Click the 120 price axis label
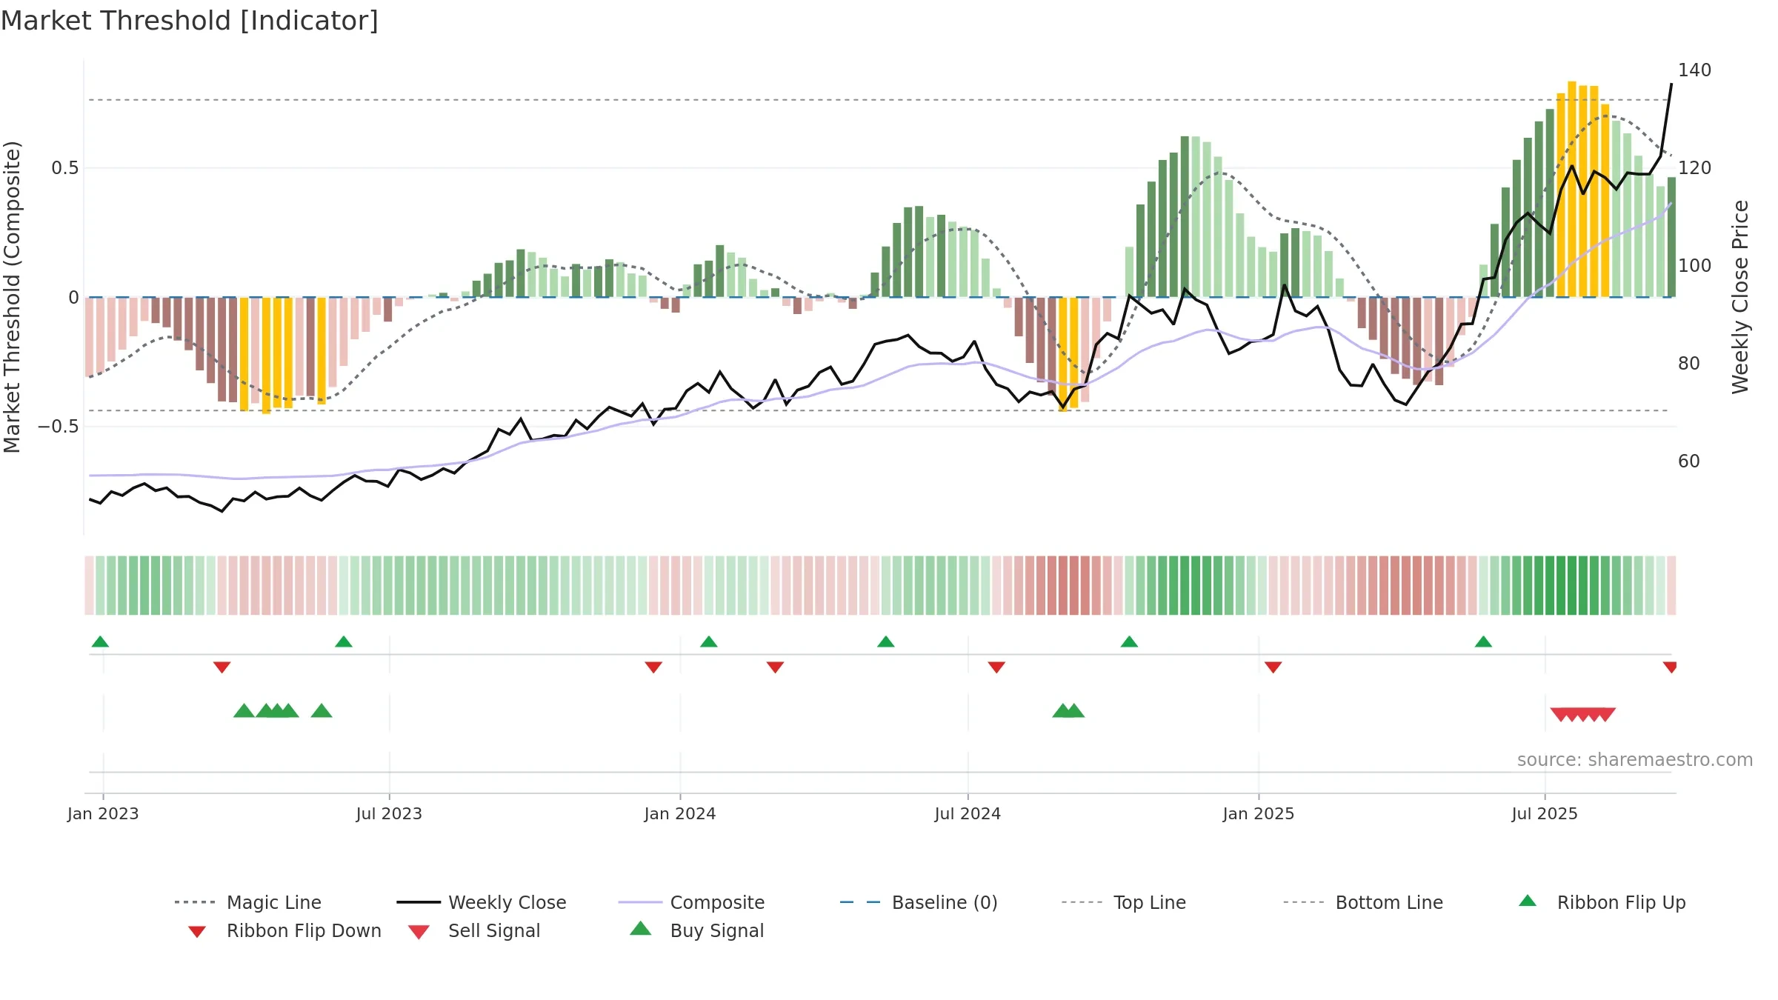Image resolution: width=1778 pixels, height=1000 pixels. click(1694, 168)
